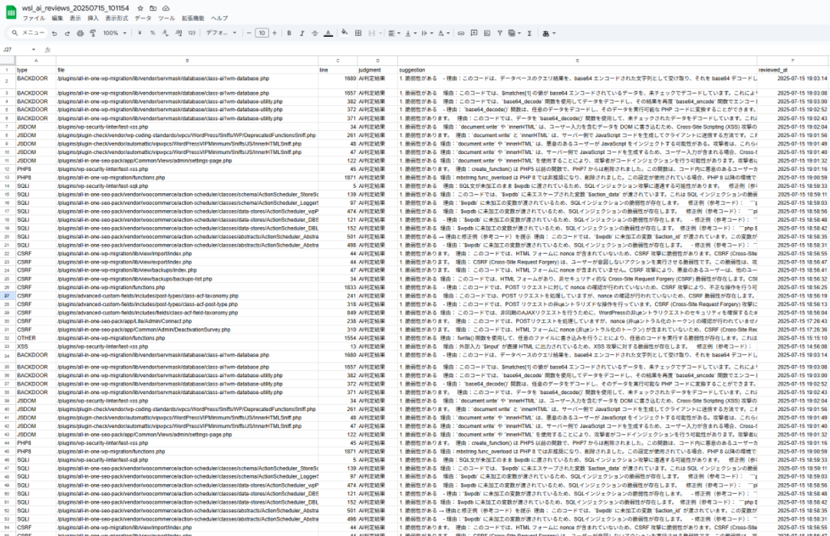Apply strikethrough formatting
The height and width of the screenshot is (536, 830).
coord(315,33)
